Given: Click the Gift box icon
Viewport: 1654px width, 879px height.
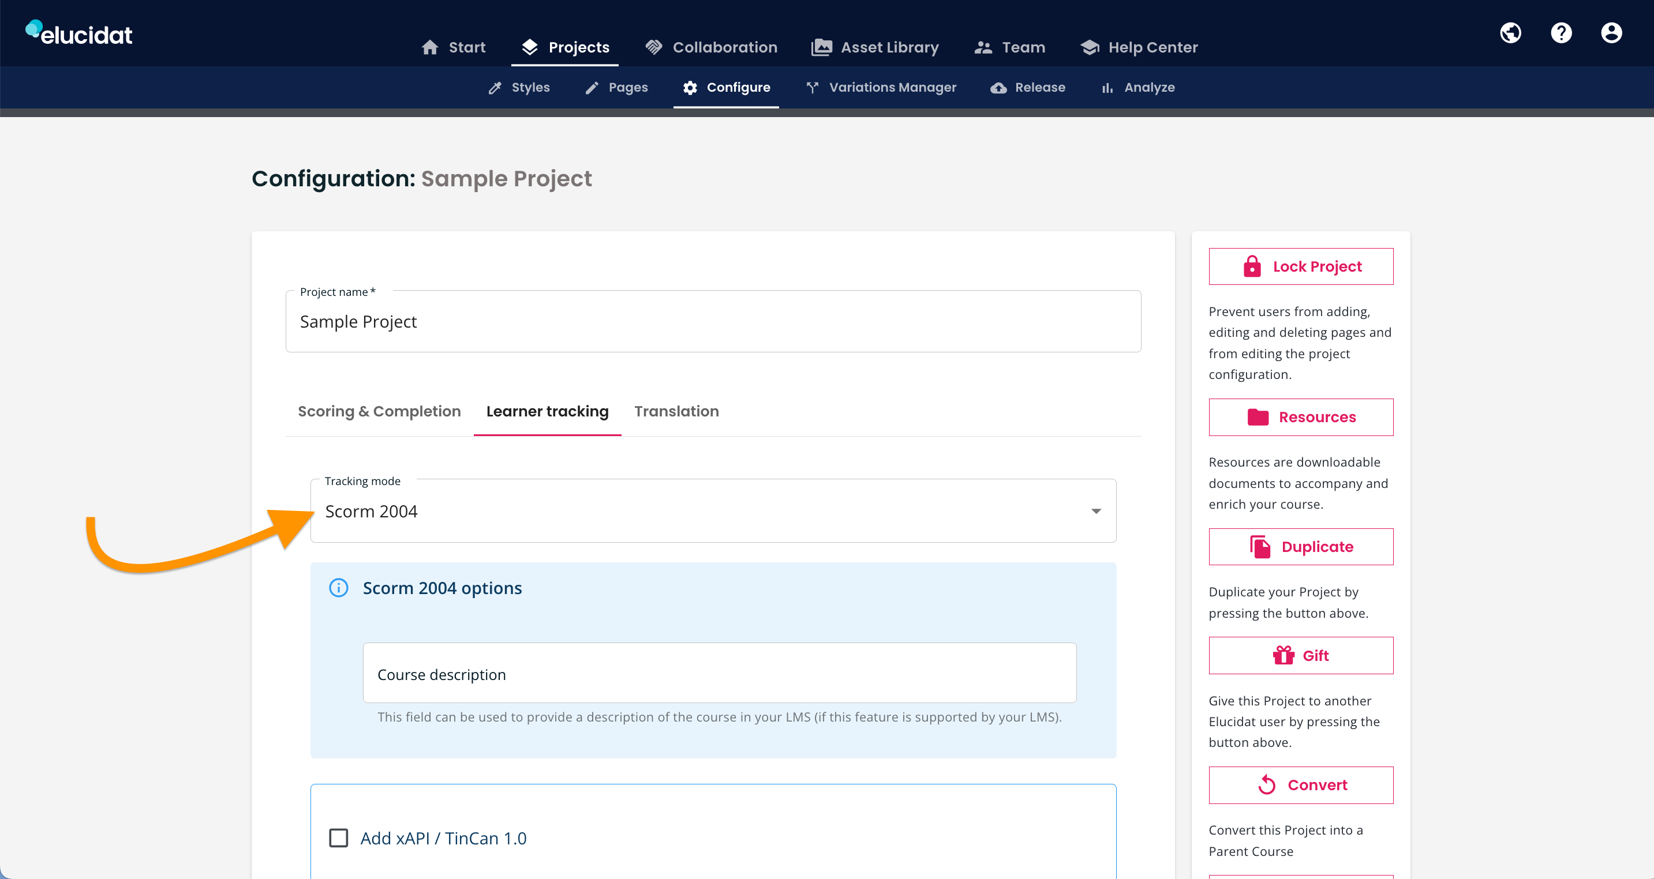Looking at the screenshot, I should tap(1283, 655).
